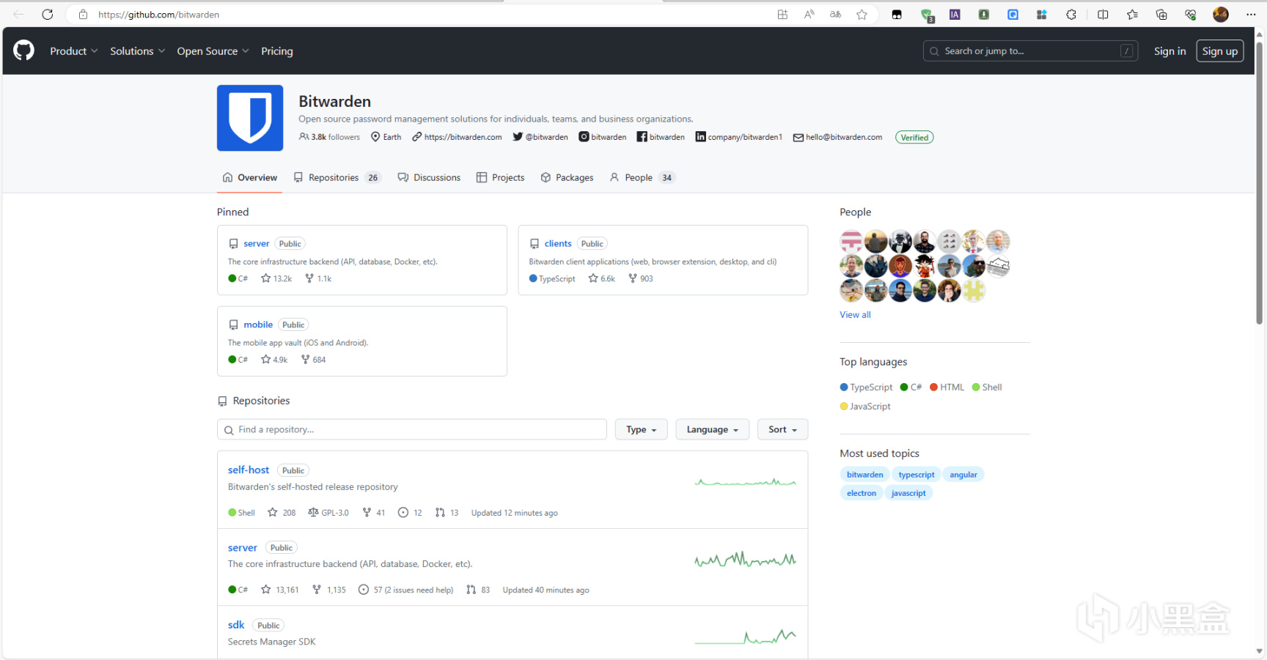1267x660 pixels.
Task: Open the self-host repository link
Action: 249,470
